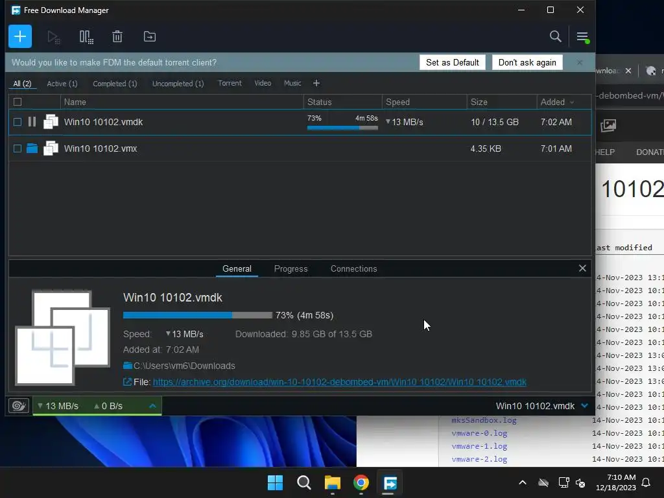Viewport: 664px width, 498px height.
Task: Click the large progress bar in General panel
Action: click(198, 315)
